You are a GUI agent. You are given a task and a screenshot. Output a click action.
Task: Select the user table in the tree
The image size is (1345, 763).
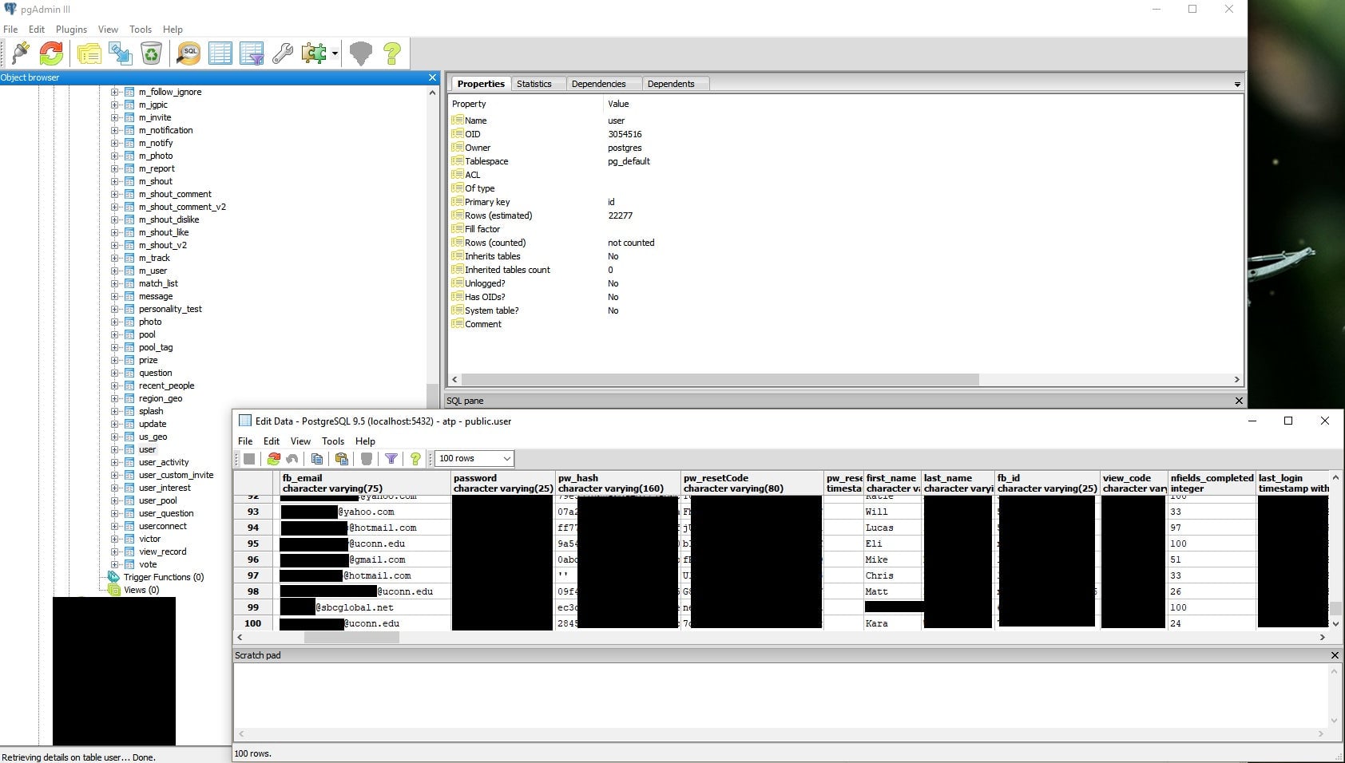(x=147, y=449)
